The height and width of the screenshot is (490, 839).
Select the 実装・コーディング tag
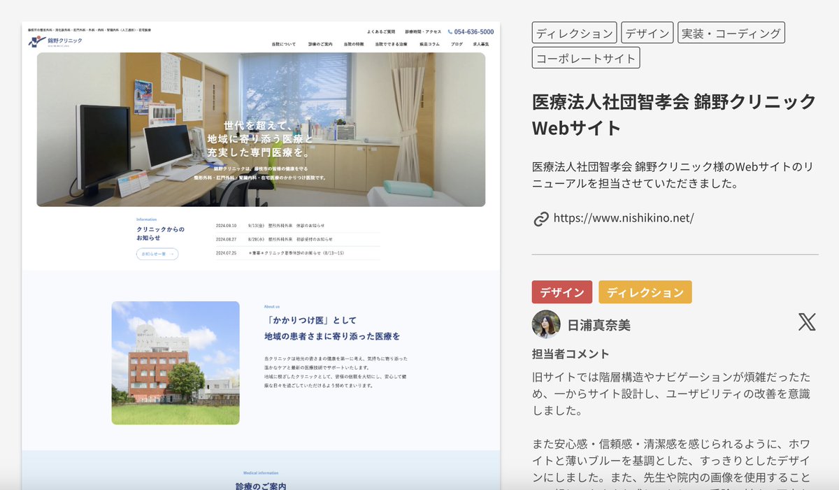731,33
